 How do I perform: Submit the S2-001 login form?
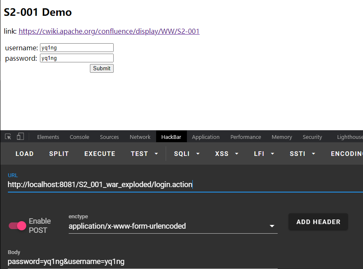click(102, 69)
